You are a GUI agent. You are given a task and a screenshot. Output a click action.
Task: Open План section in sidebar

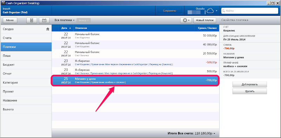pyautogui.click(x=26, y=56)
